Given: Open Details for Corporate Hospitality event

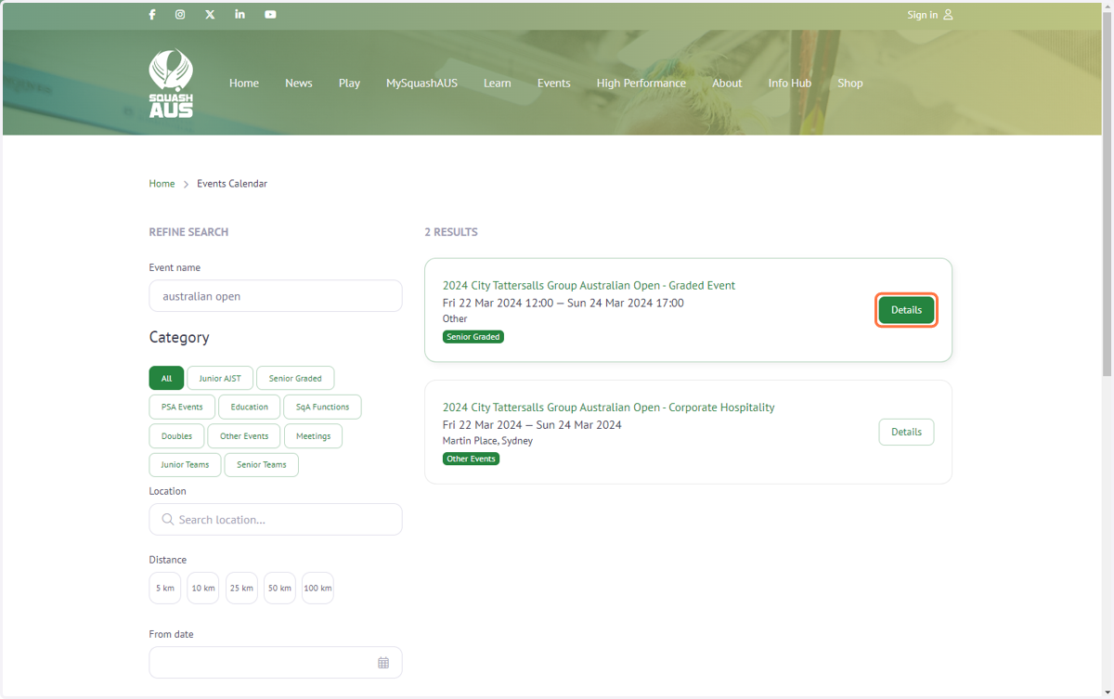Looking at the screenshot, I should point(906,432).
